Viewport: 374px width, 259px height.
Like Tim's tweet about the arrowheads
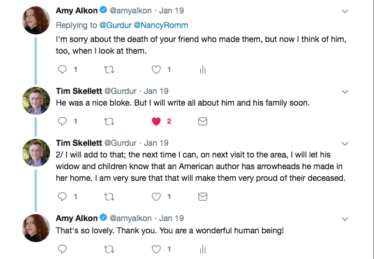pos(156,197)
